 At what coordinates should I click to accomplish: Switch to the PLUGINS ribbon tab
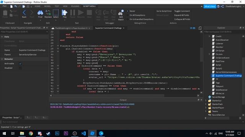[x=75, y=6]
